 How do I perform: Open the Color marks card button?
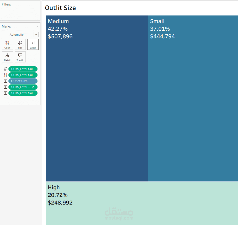[7, 44]
